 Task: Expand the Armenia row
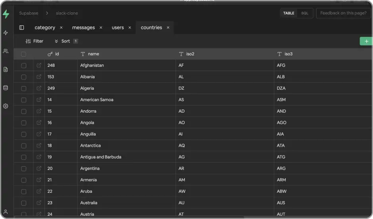point(39,180)
